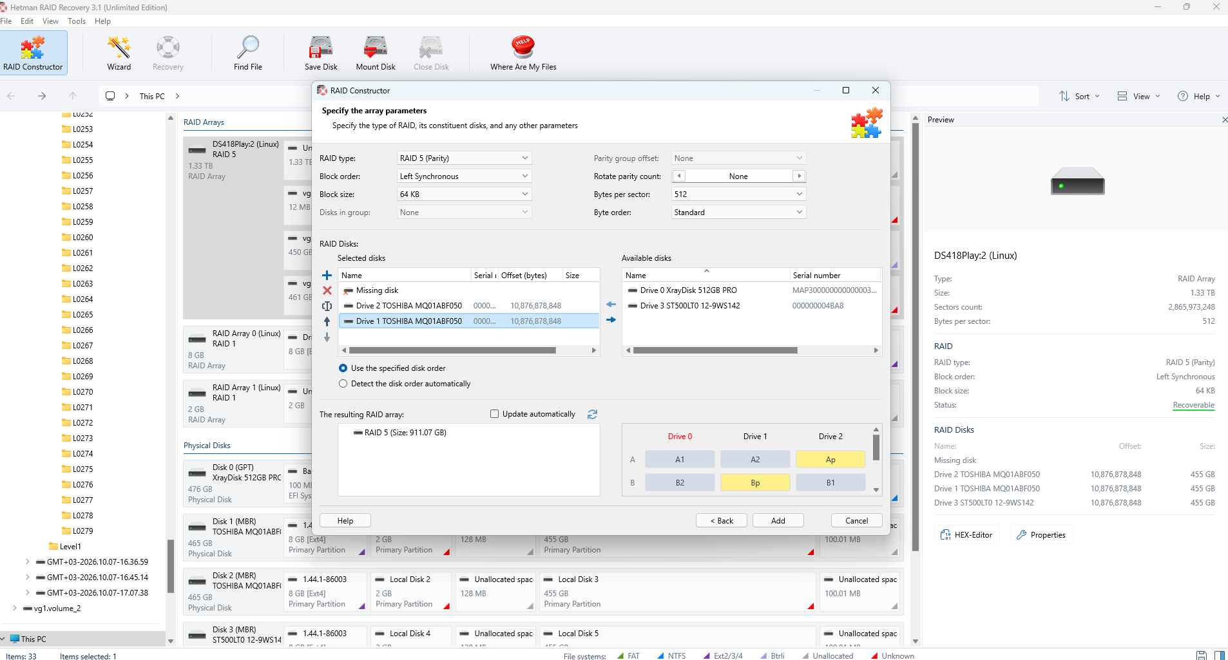Screen dimensions: 1228x660
Task: Click the Recoverable status link
Action: click(1193, 405)
